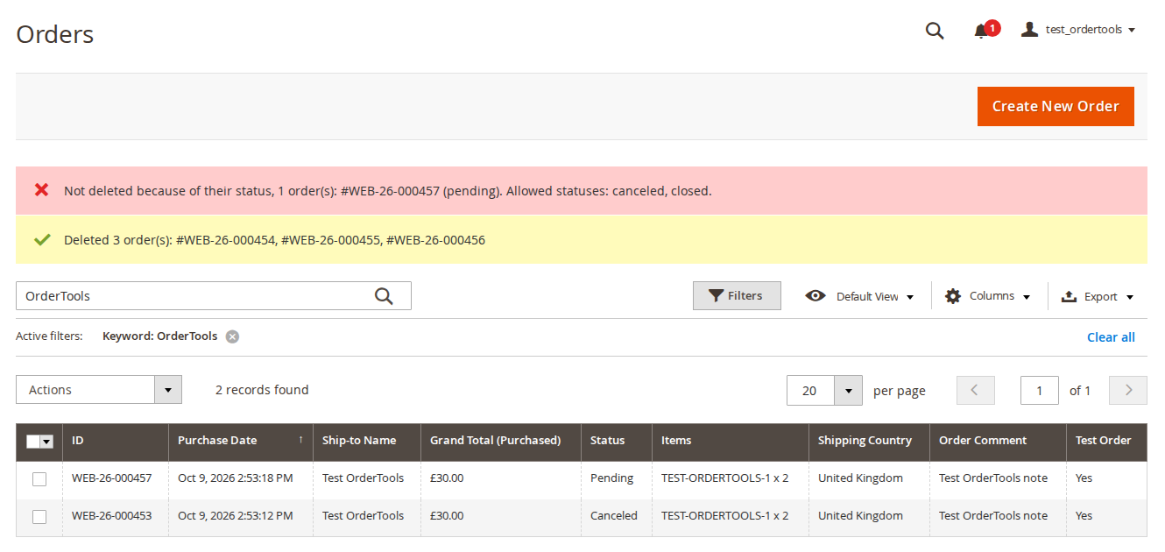This screenshot has width=1165, height=552.
Task: Sort by Order Comment column header
Action: tap(999, 442)
